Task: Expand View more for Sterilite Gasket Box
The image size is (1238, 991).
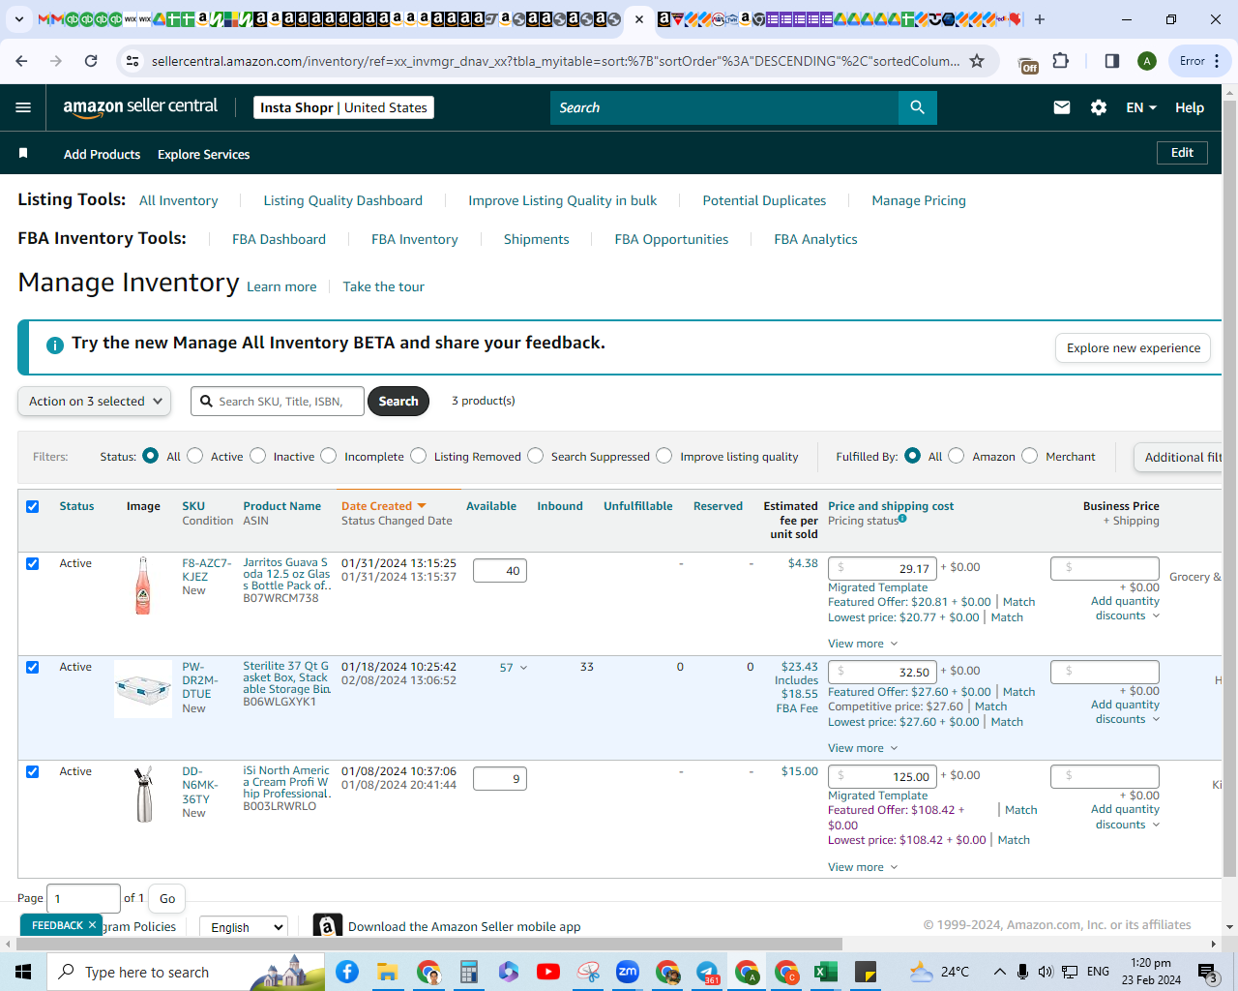Action: [863, 748]
